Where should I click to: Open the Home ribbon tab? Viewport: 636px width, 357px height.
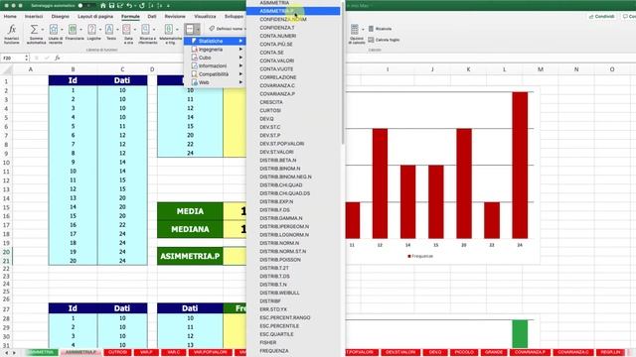tap(10, 16)
